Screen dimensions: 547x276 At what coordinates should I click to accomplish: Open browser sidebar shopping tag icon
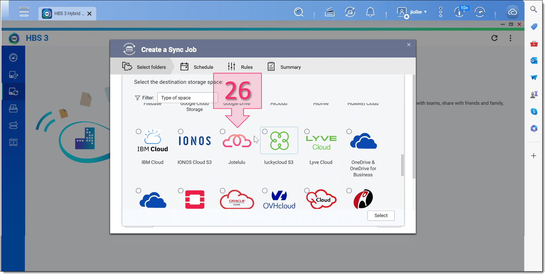tap(534, 27)
